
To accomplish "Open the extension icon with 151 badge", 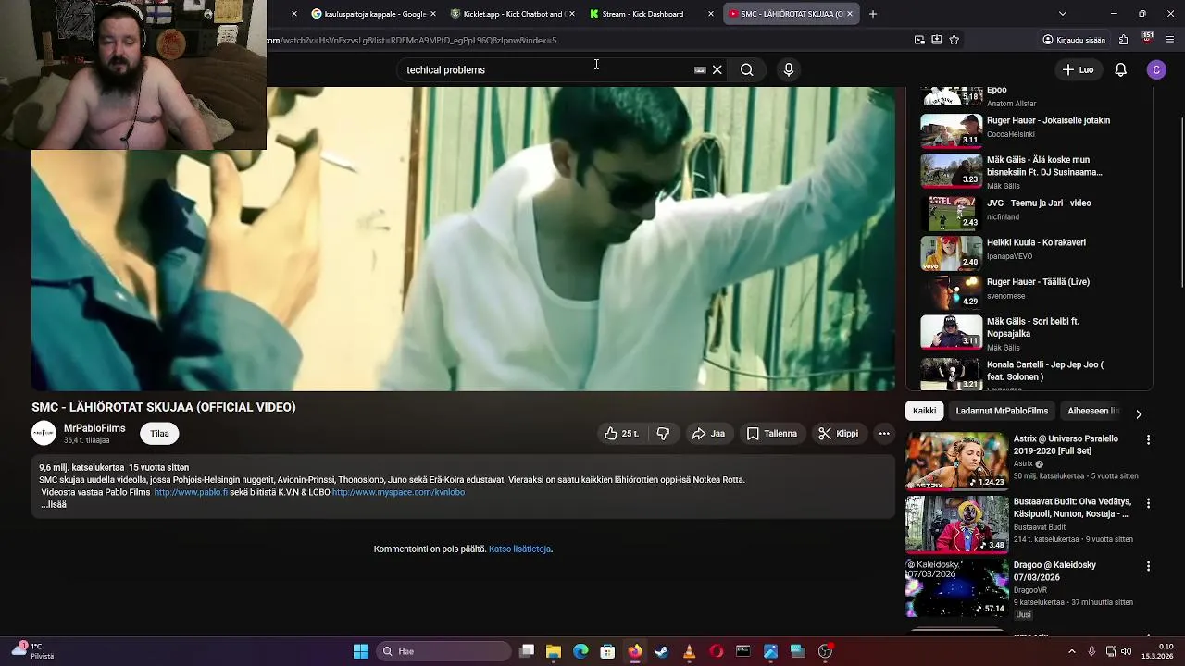I will coord(1147,40).
